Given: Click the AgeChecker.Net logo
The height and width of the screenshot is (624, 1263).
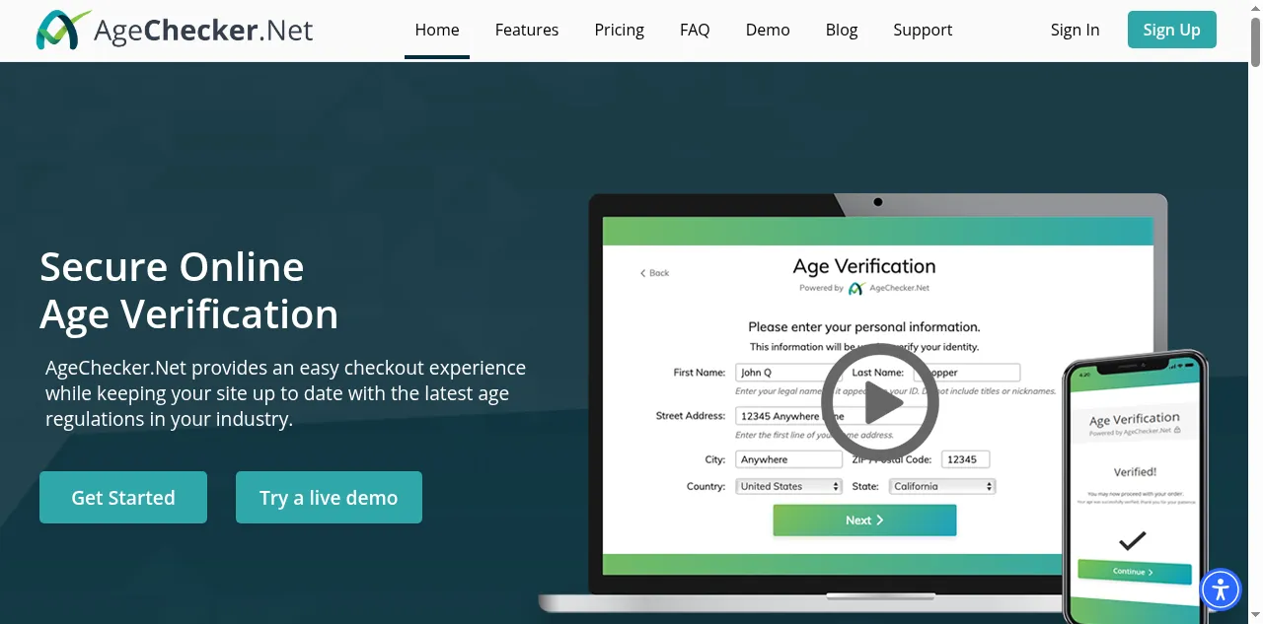Looking at the screenshot, I should pyautogui.click(x=175, y=30).
